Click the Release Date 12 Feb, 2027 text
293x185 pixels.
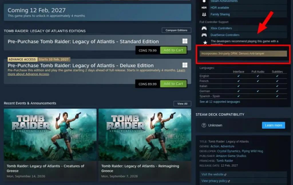coord(219,166)
